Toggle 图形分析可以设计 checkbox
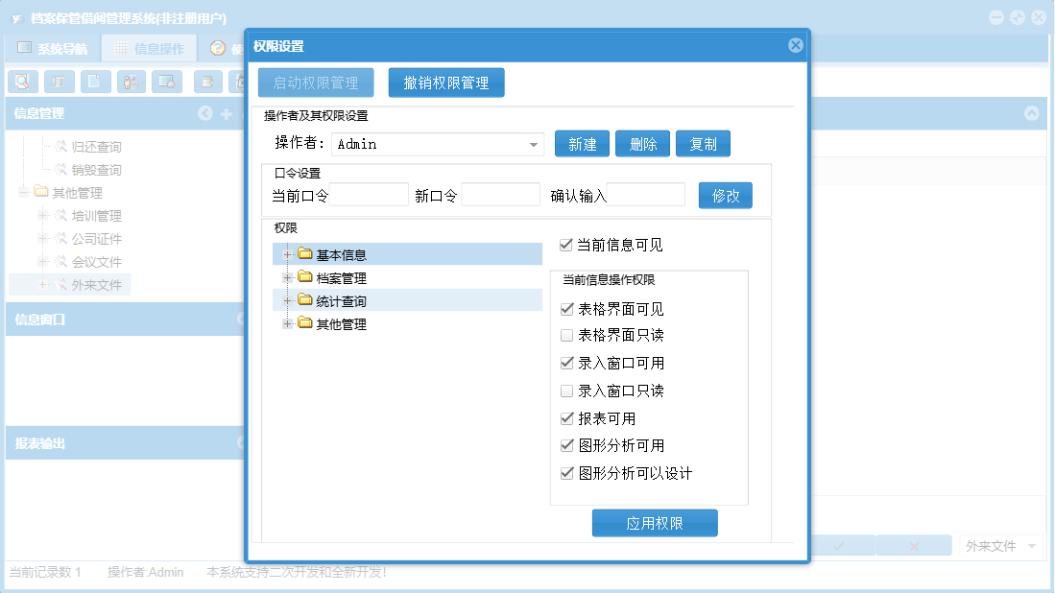The image size is (1055, 593). 566,473
